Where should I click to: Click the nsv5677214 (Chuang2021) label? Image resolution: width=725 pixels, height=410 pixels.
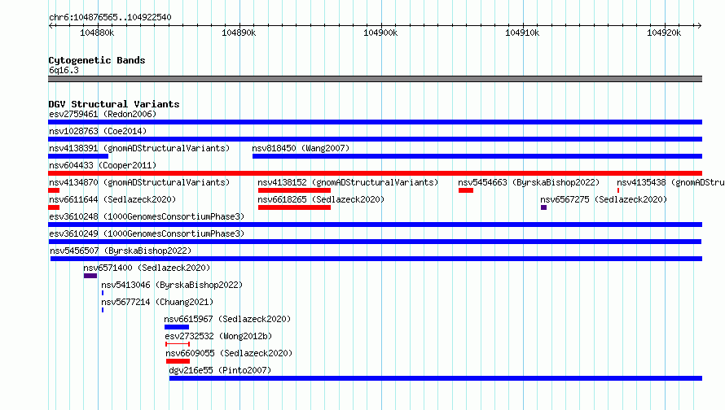157,302
